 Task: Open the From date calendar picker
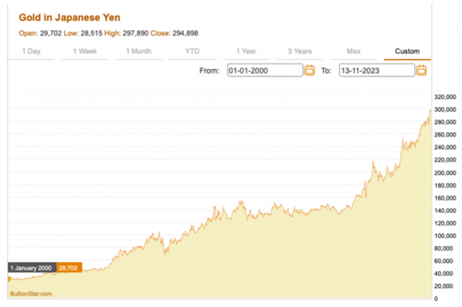click(310, 70)
